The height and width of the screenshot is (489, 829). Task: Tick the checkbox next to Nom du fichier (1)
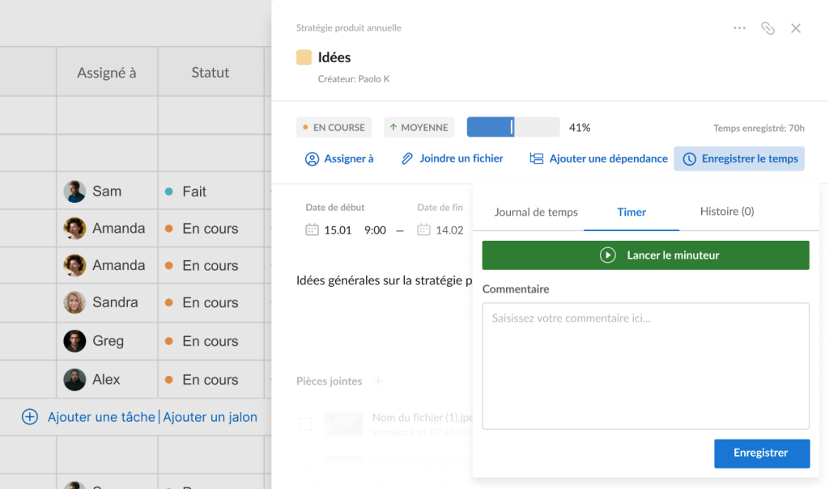tap(305, 424)
